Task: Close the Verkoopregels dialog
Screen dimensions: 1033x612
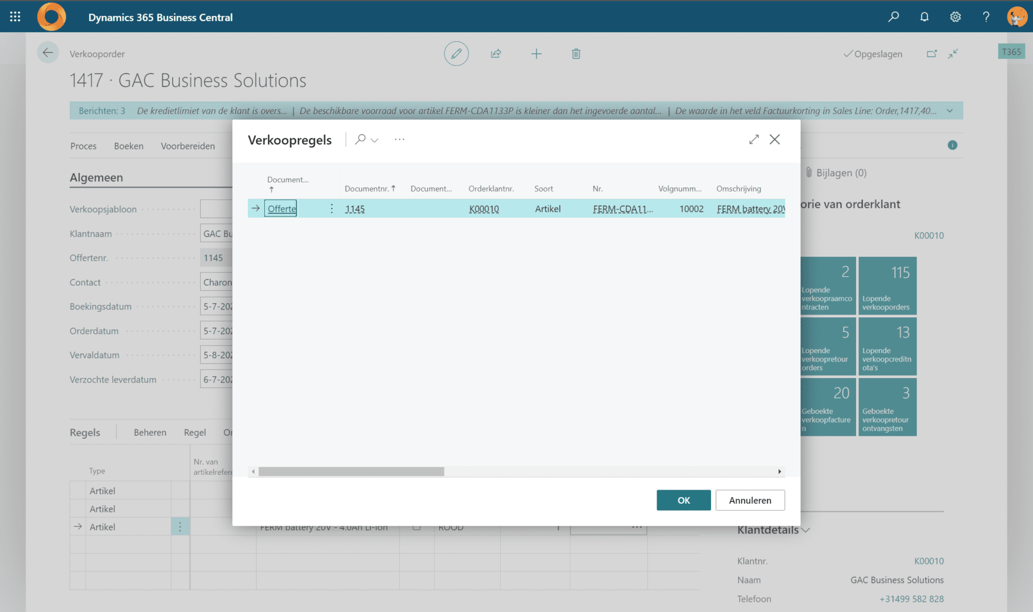Action: (774, 139)
